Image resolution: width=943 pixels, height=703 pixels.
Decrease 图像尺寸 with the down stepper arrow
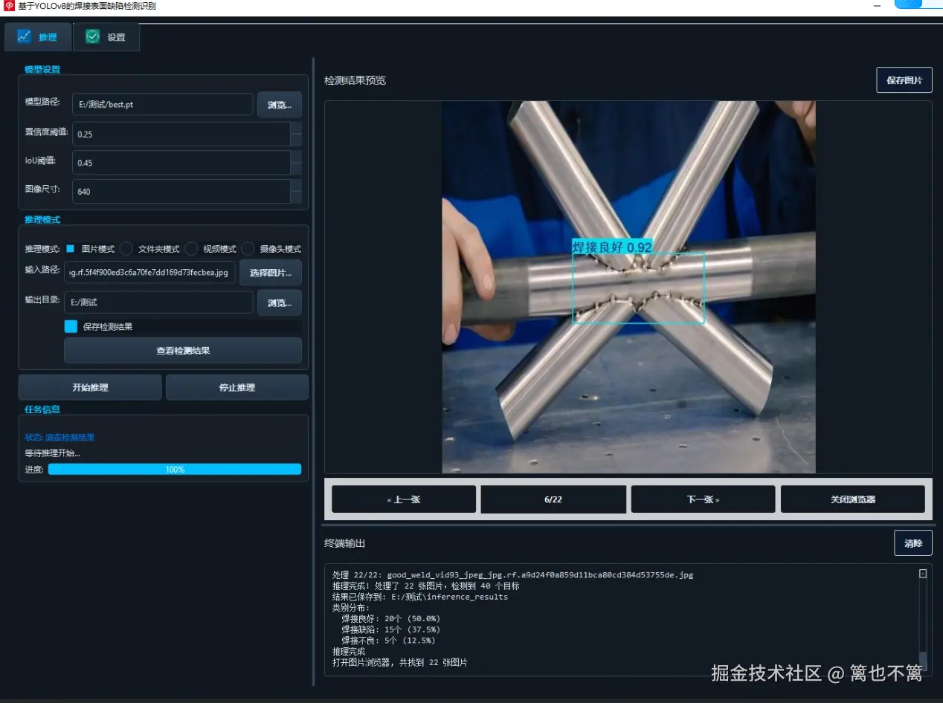(x=296, y=197)
